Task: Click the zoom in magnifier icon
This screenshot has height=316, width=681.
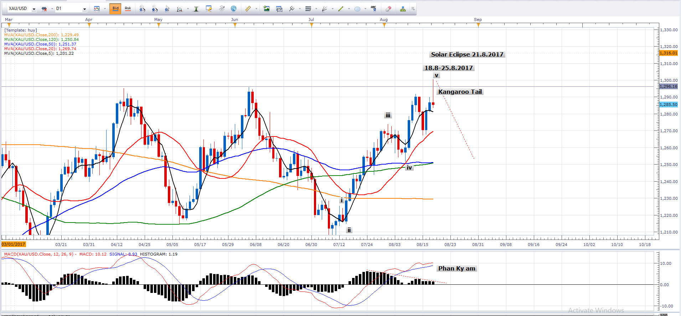Action: pos(142,9)
